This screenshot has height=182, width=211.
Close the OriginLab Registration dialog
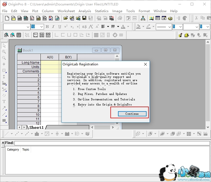pos(145,64)
